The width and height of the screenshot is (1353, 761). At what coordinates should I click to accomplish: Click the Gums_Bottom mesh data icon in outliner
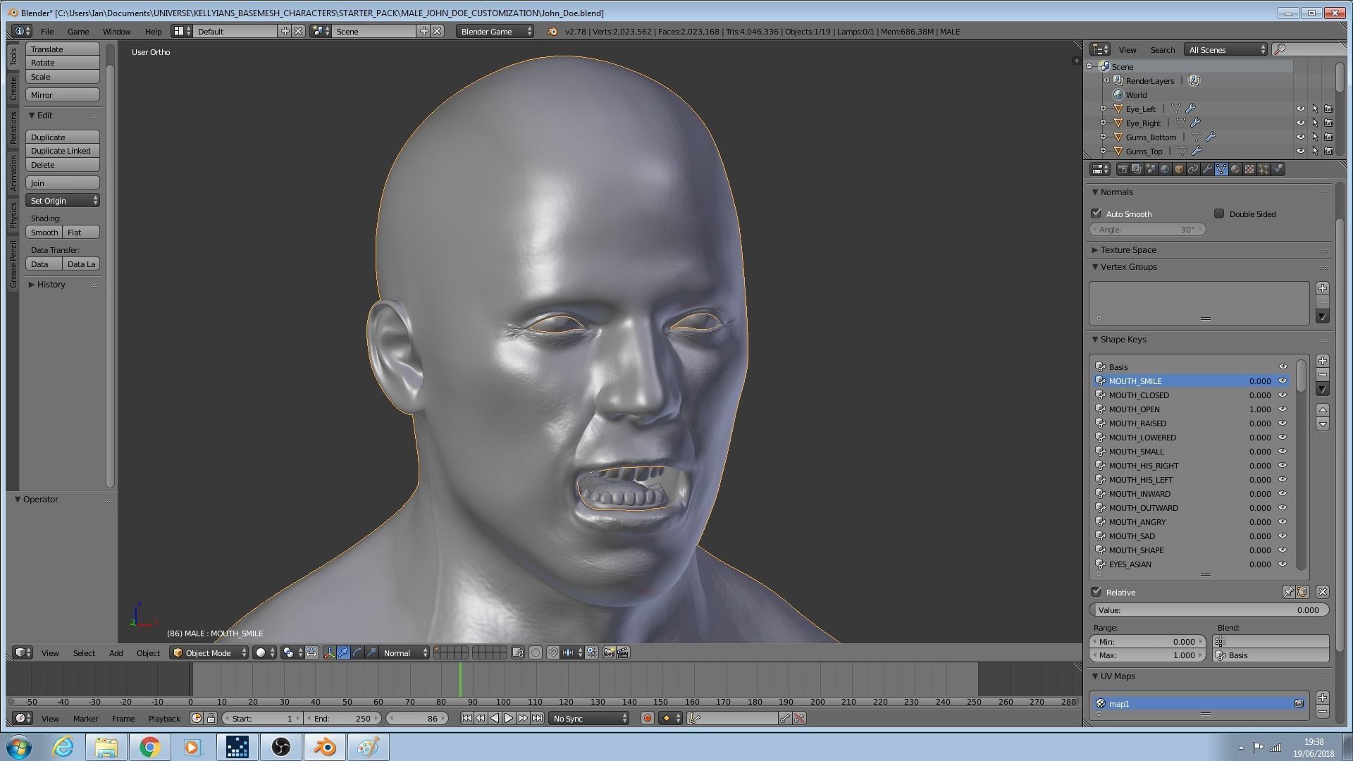[x=1196, y=137]
